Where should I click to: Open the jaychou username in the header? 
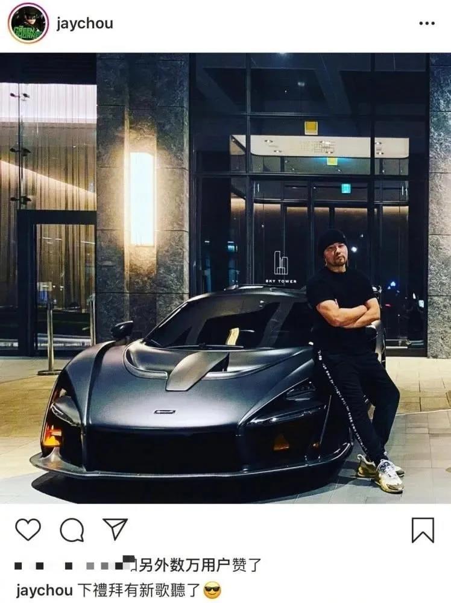click(84, 24)
